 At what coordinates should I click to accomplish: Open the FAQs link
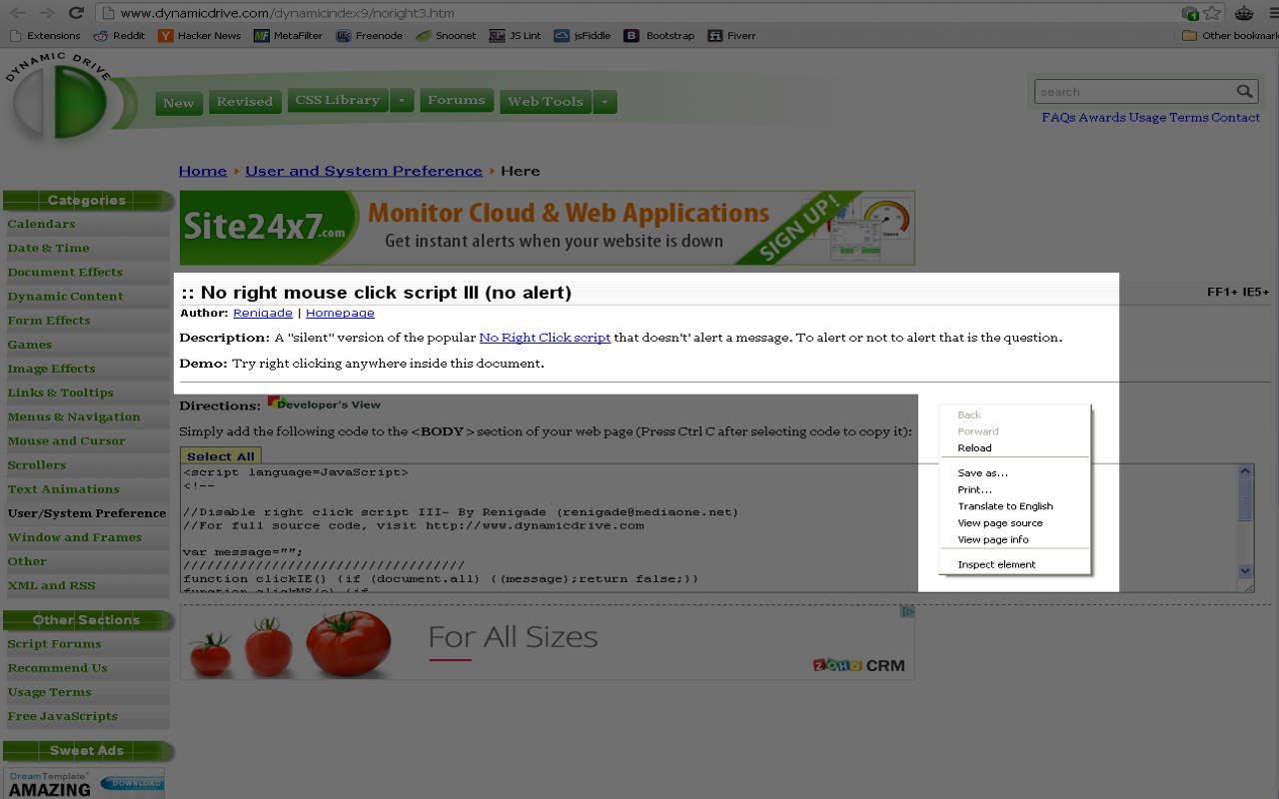tap(1058, 118)
